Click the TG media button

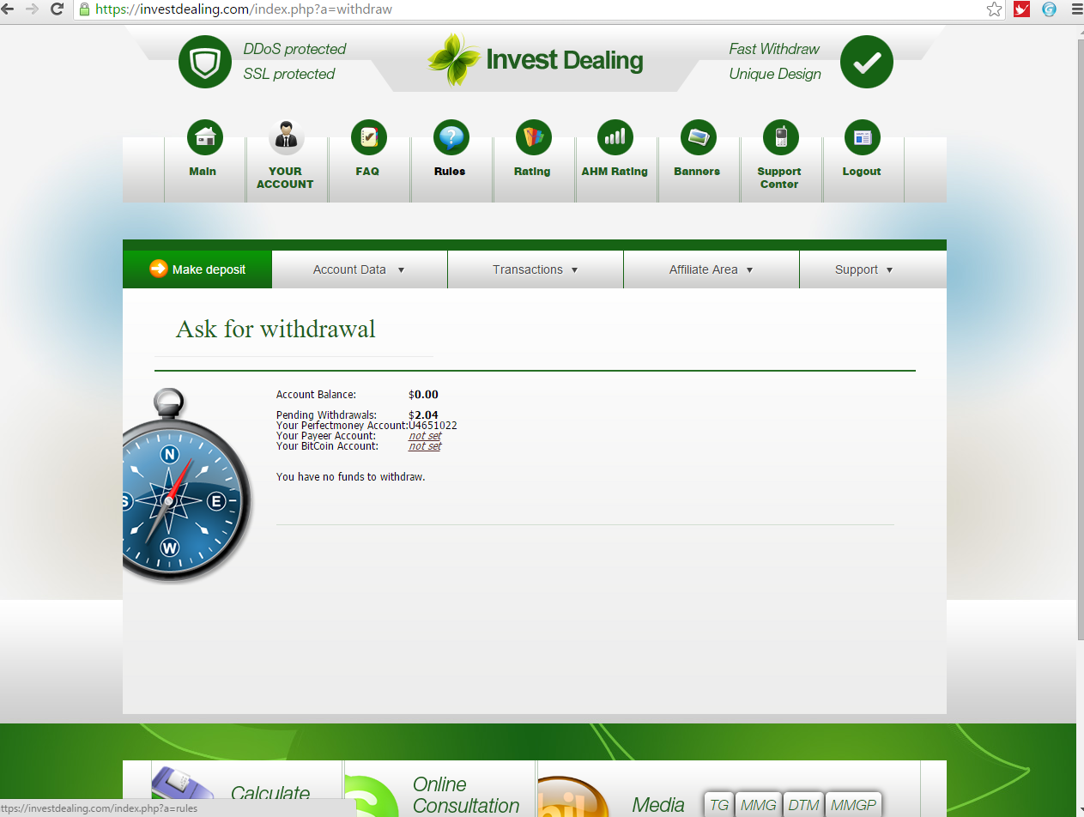point(719,805)
